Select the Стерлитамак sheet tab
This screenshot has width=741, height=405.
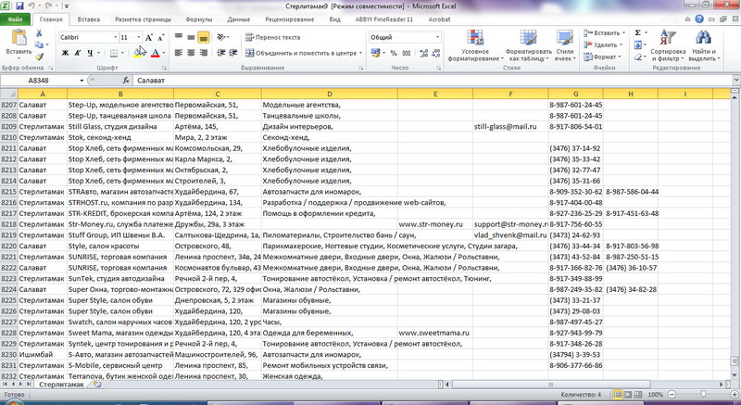point(61,385)
